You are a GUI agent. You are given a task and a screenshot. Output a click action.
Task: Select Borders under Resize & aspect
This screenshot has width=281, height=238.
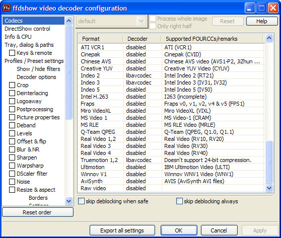[38, 198]
